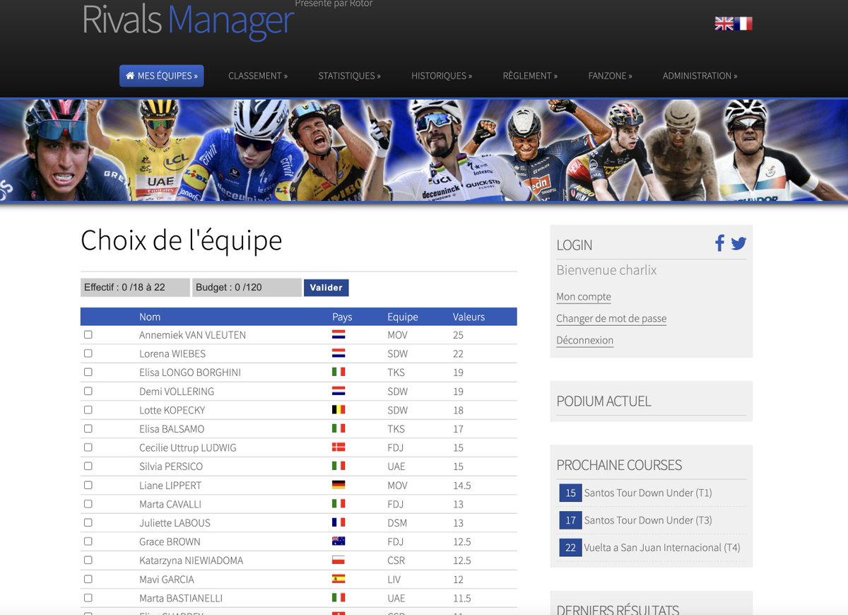Click the Germany flag for Liane LIPPERT
The height and width of the screenshot is (615, 848).
coord(338,485)
